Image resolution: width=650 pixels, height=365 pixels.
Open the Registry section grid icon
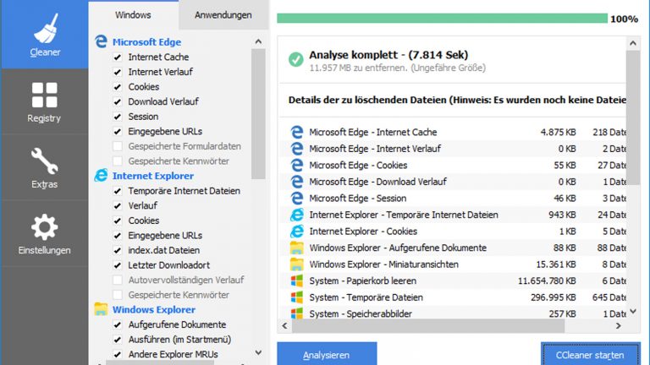point(44,95)
